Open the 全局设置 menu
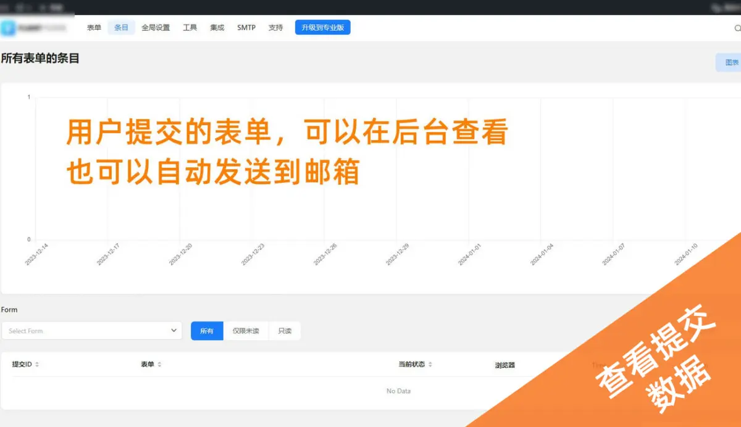The height and width of the screenshot is (427, 741). coord(156,28)
